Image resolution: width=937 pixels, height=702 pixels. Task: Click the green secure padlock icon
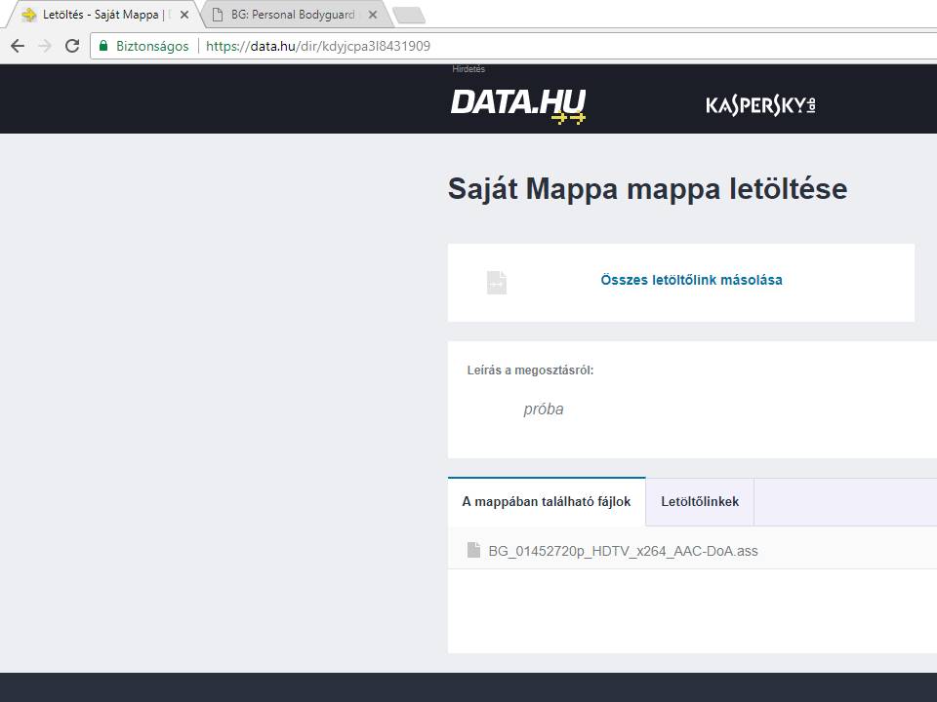pyautogui.click(x=103, y=46)
